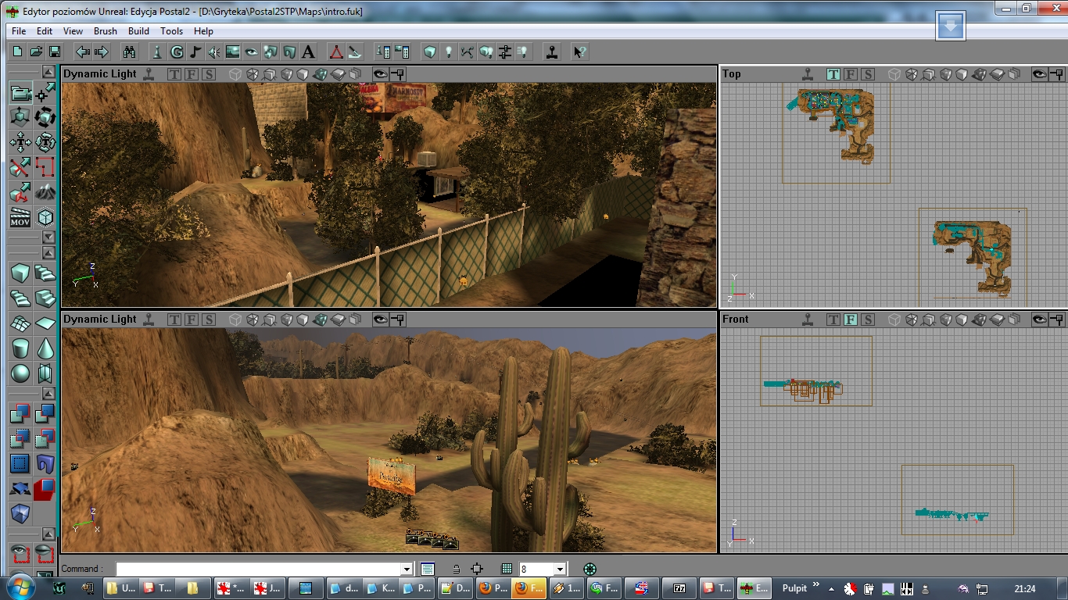Image resolution: width=1068 pixels, height=600 pixels.
Task: Open a map with the folder icon
Action: 36,52
